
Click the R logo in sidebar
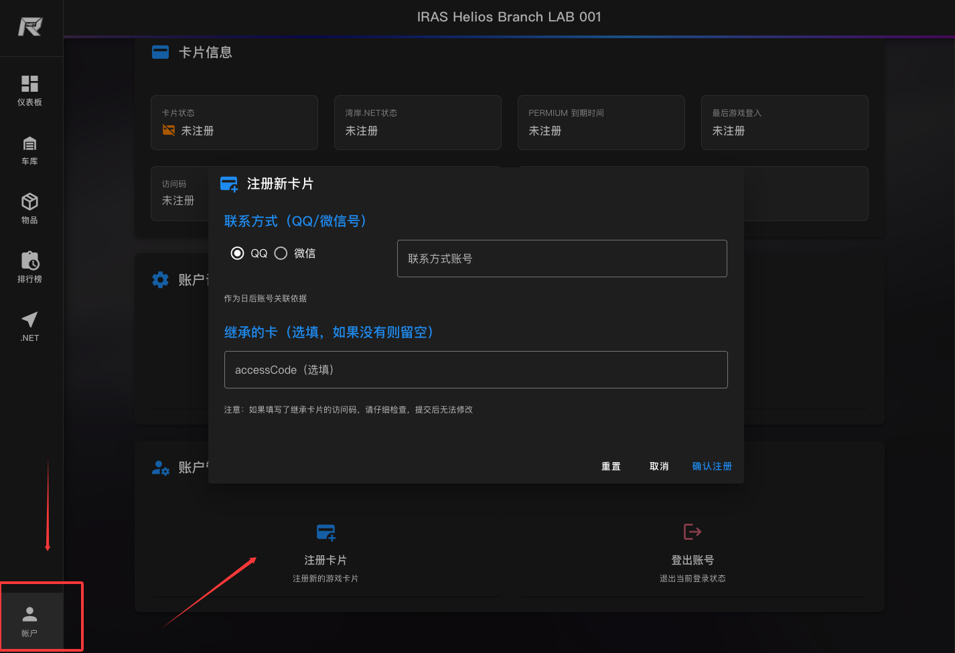[30, 27]
